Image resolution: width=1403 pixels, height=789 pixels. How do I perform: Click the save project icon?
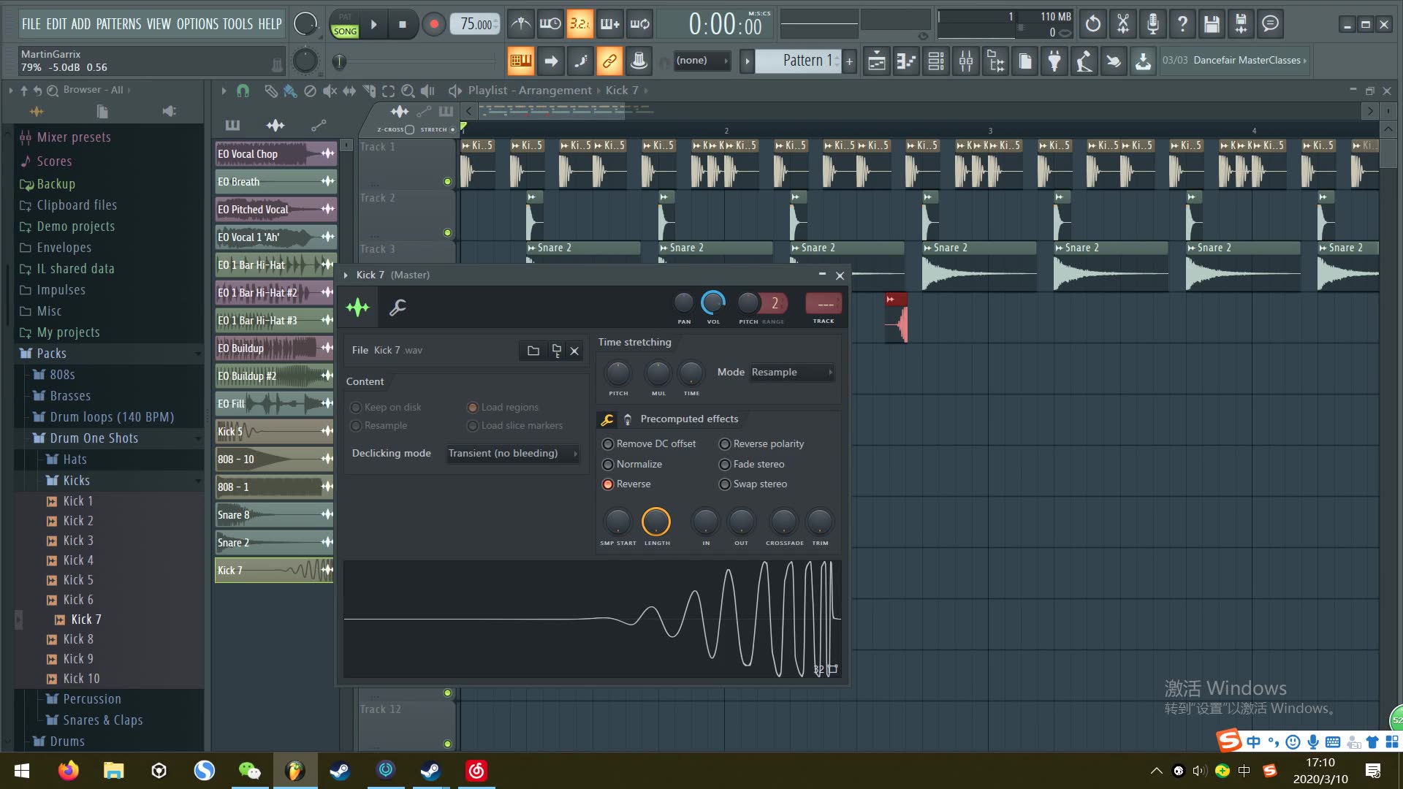1212,24
